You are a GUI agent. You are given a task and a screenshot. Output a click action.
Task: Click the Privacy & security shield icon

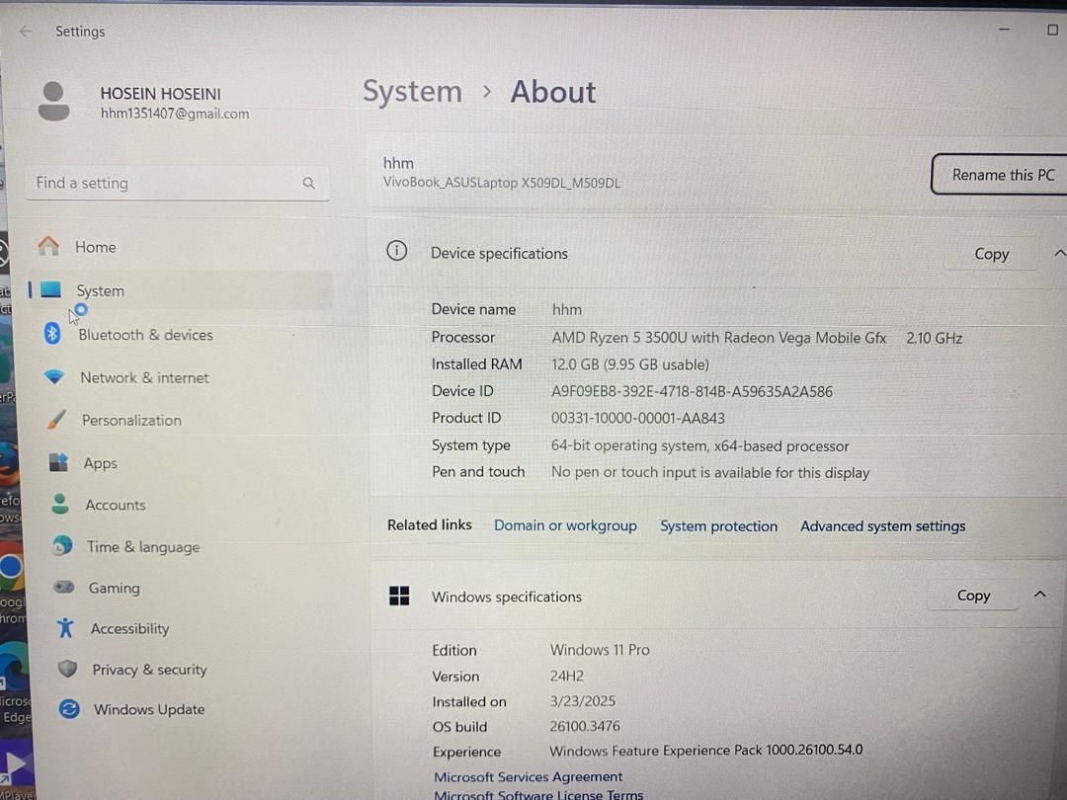click(x=67, y=669)
